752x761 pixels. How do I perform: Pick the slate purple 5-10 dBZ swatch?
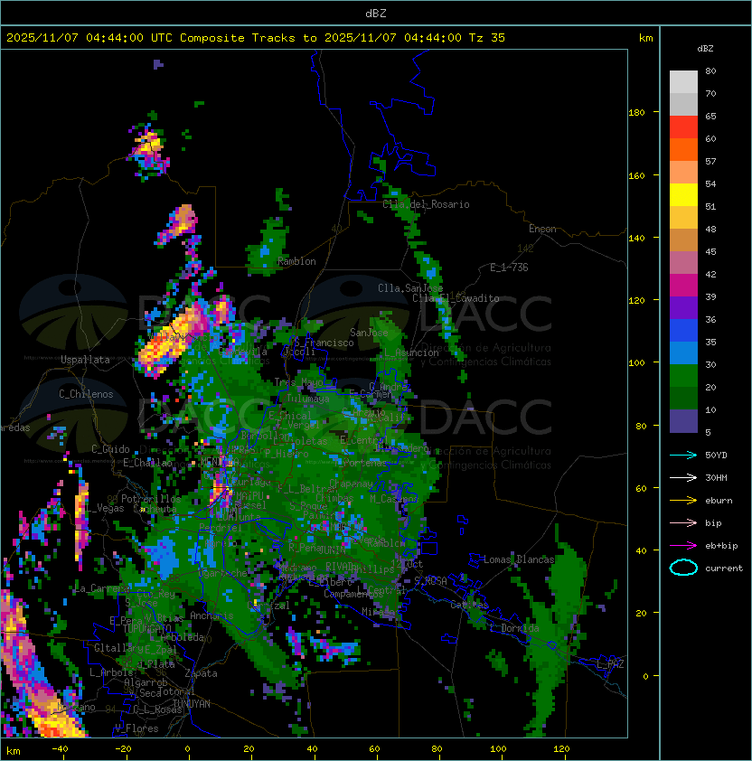click(x=683, y=421)
